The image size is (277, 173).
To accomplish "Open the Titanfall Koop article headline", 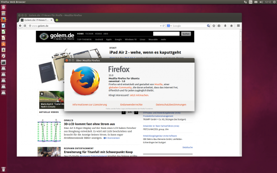I will [x=98, y=152].
